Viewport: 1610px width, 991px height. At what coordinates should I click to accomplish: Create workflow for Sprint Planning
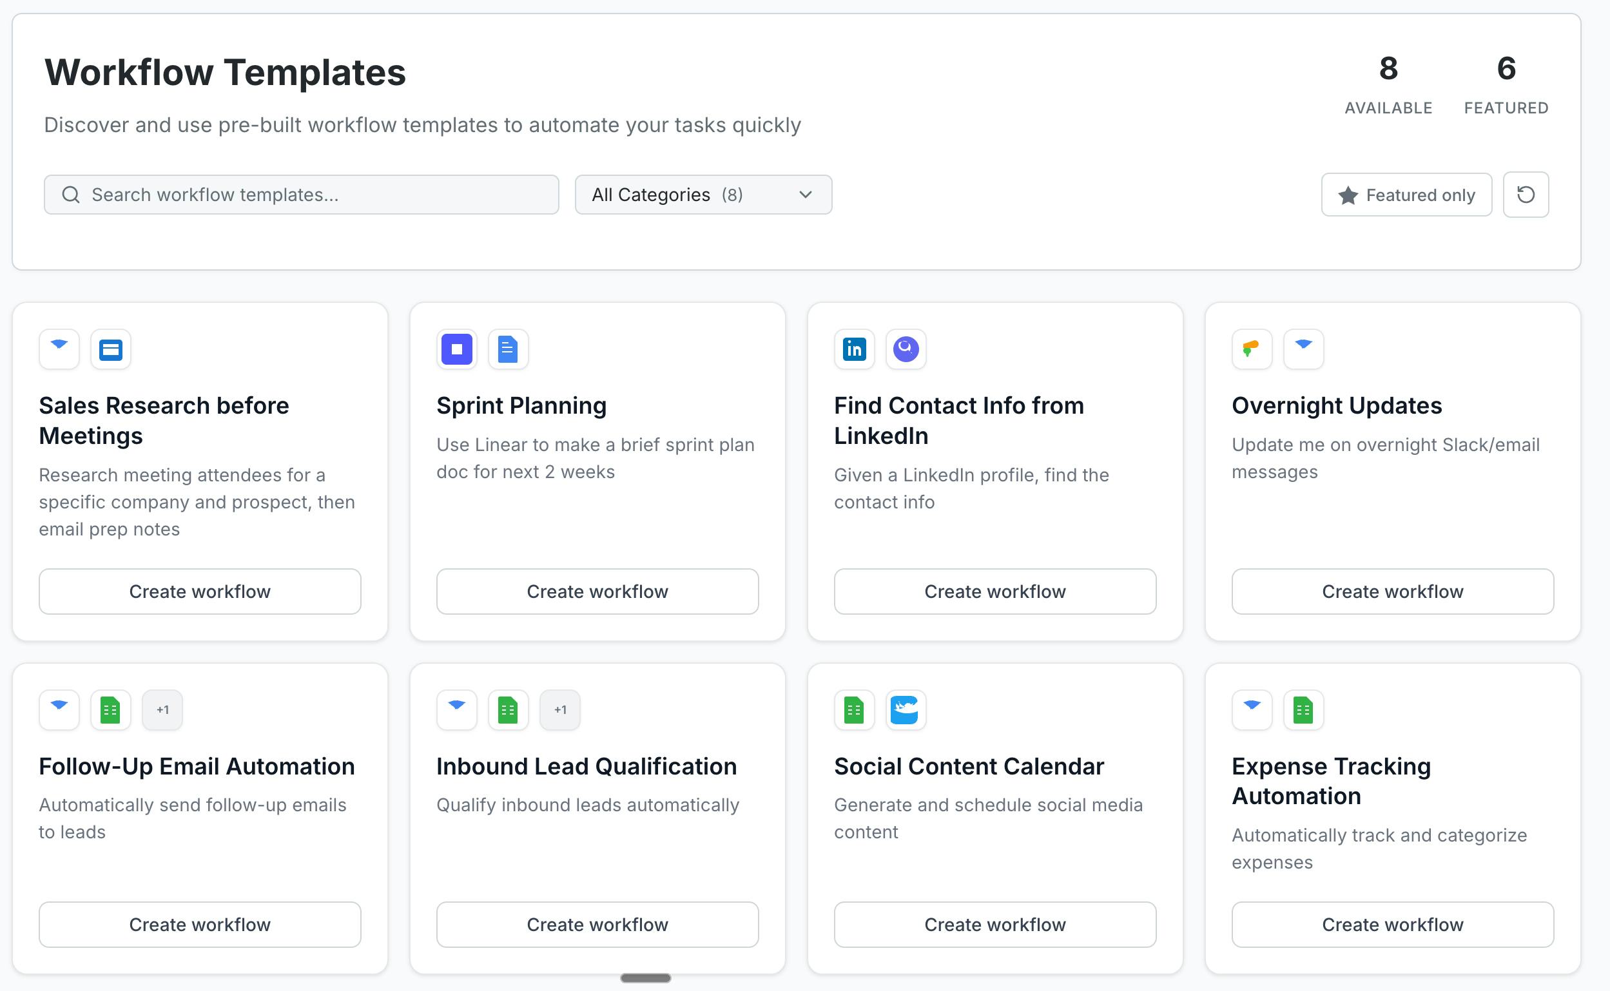[597, 592]
